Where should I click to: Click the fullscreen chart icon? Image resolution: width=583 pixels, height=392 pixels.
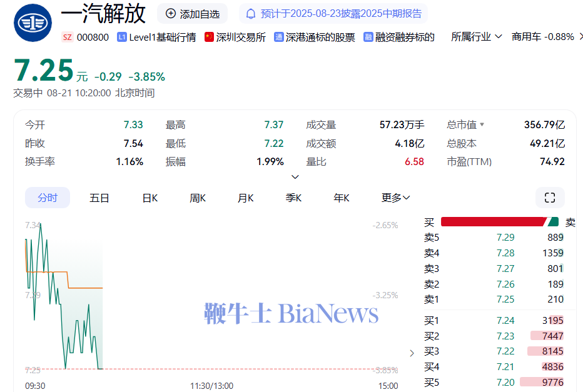tap(550, 198)
